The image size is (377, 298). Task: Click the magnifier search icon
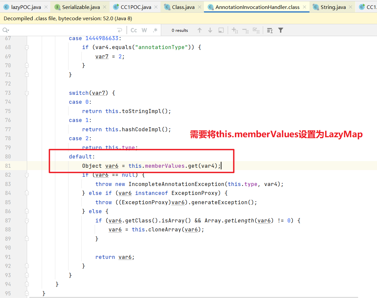coord(5,30)
